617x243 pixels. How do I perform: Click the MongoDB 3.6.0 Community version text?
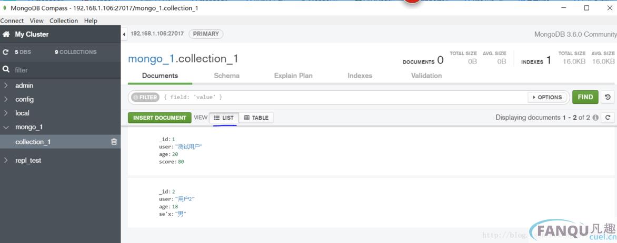coord(575,35)
